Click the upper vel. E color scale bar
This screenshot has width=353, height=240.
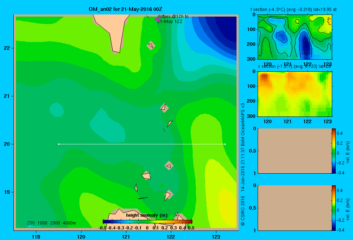pos(334,151)
